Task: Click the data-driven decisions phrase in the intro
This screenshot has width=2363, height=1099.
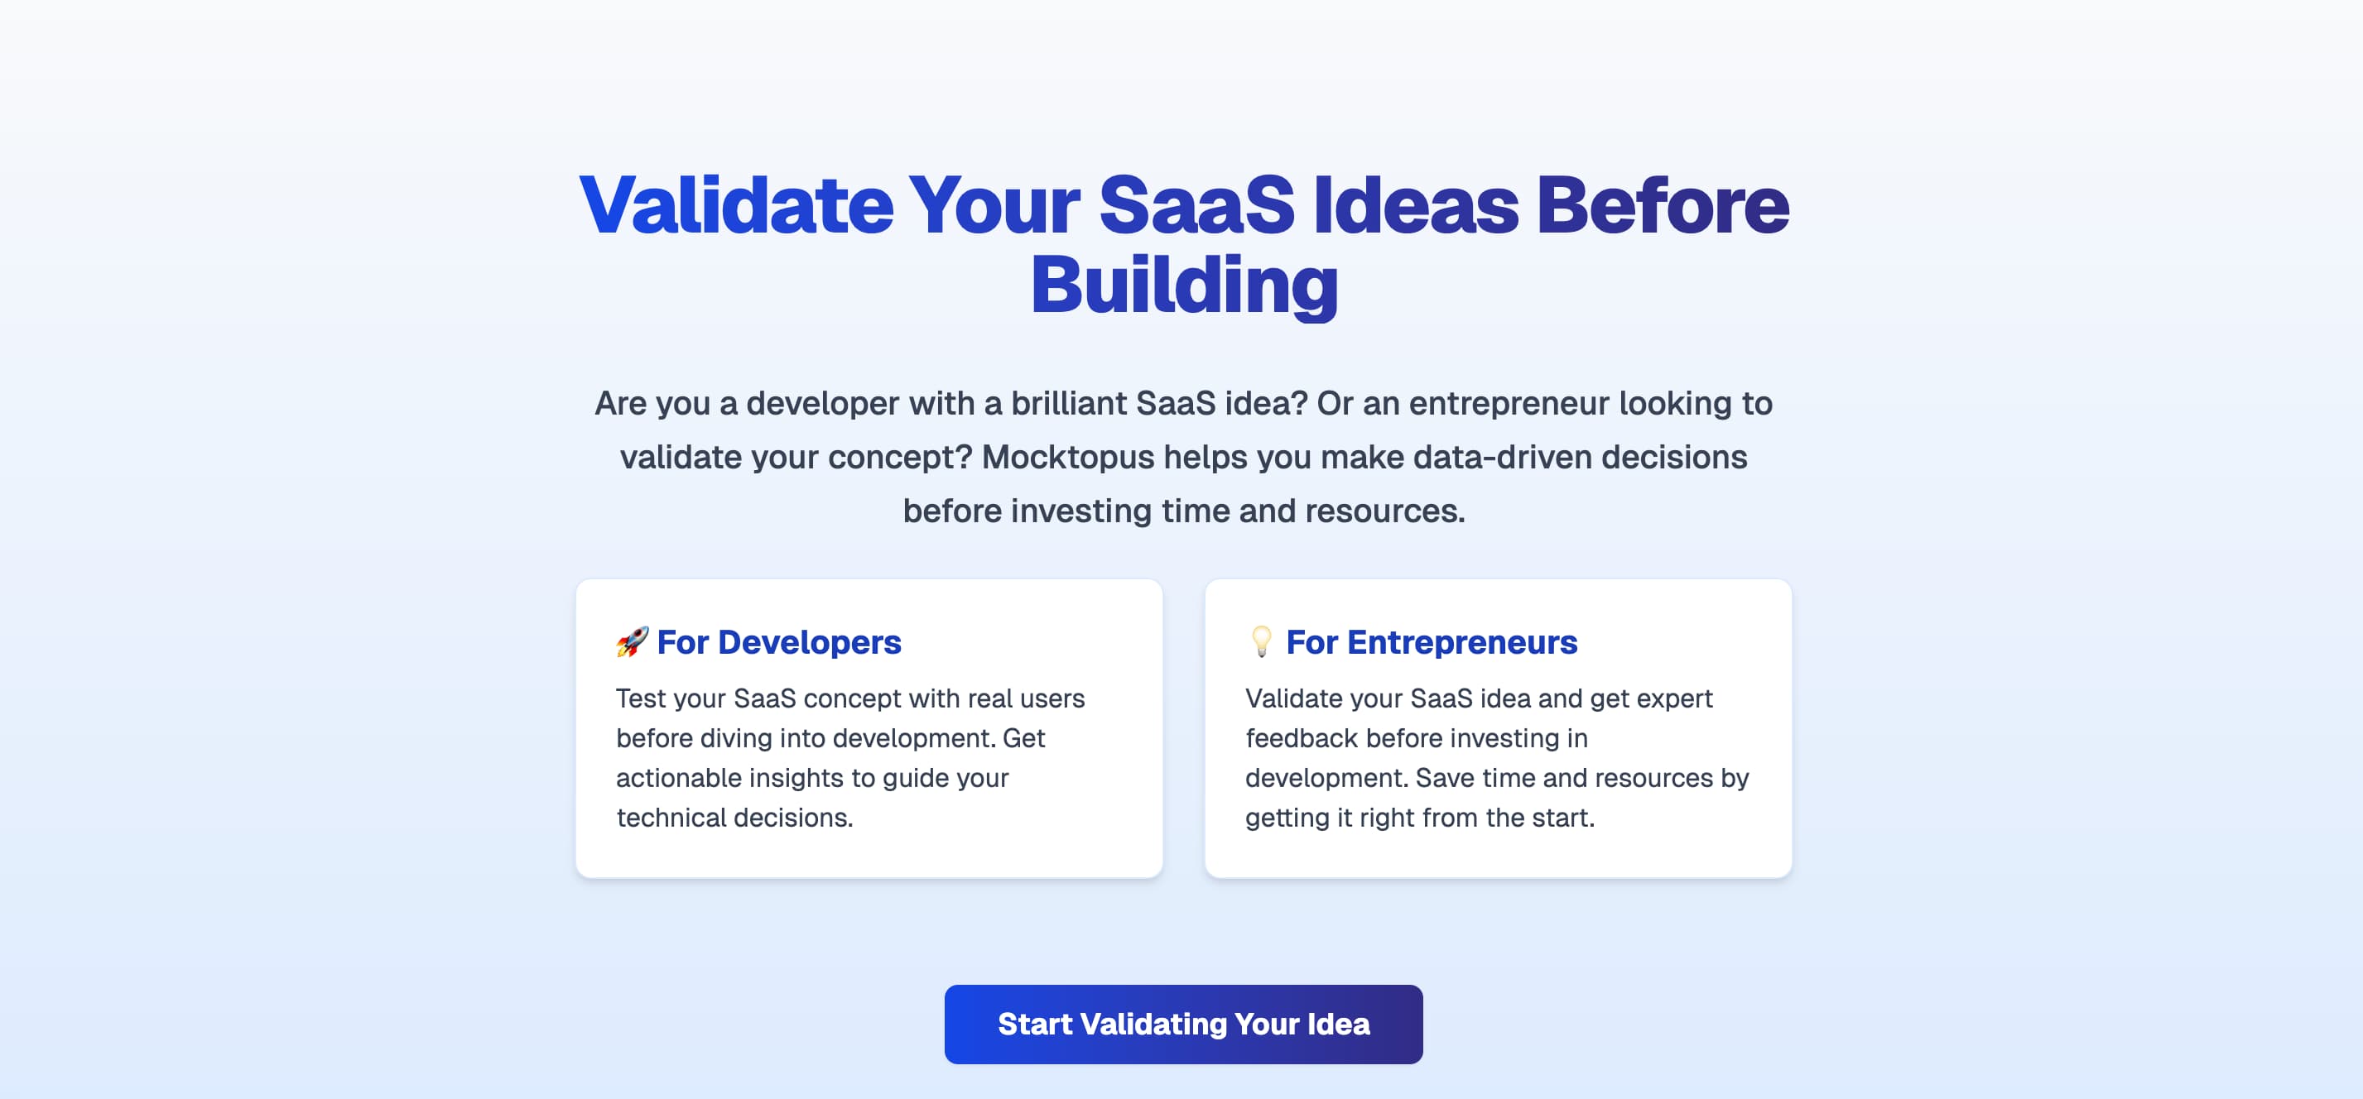Action: pos(1580,457)
